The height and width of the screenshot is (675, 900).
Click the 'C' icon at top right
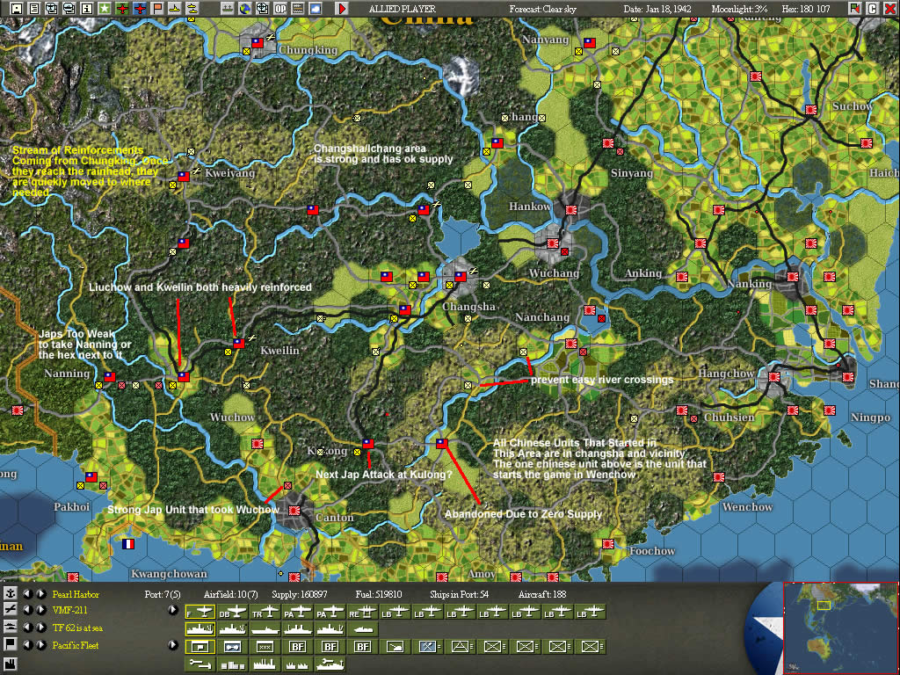tap(873, 9)
